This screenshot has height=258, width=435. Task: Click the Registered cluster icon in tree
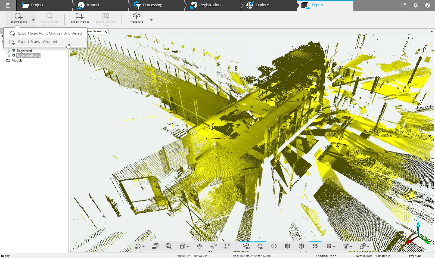(x=13, y=51)
